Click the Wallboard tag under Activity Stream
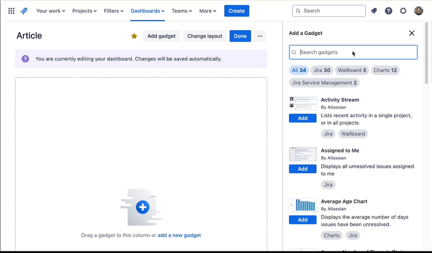 pos(353,134)
